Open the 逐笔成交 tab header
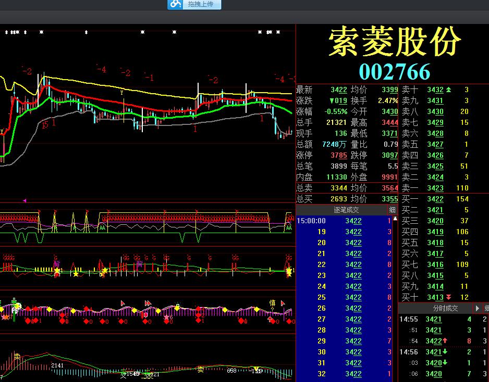 [346, 210]
